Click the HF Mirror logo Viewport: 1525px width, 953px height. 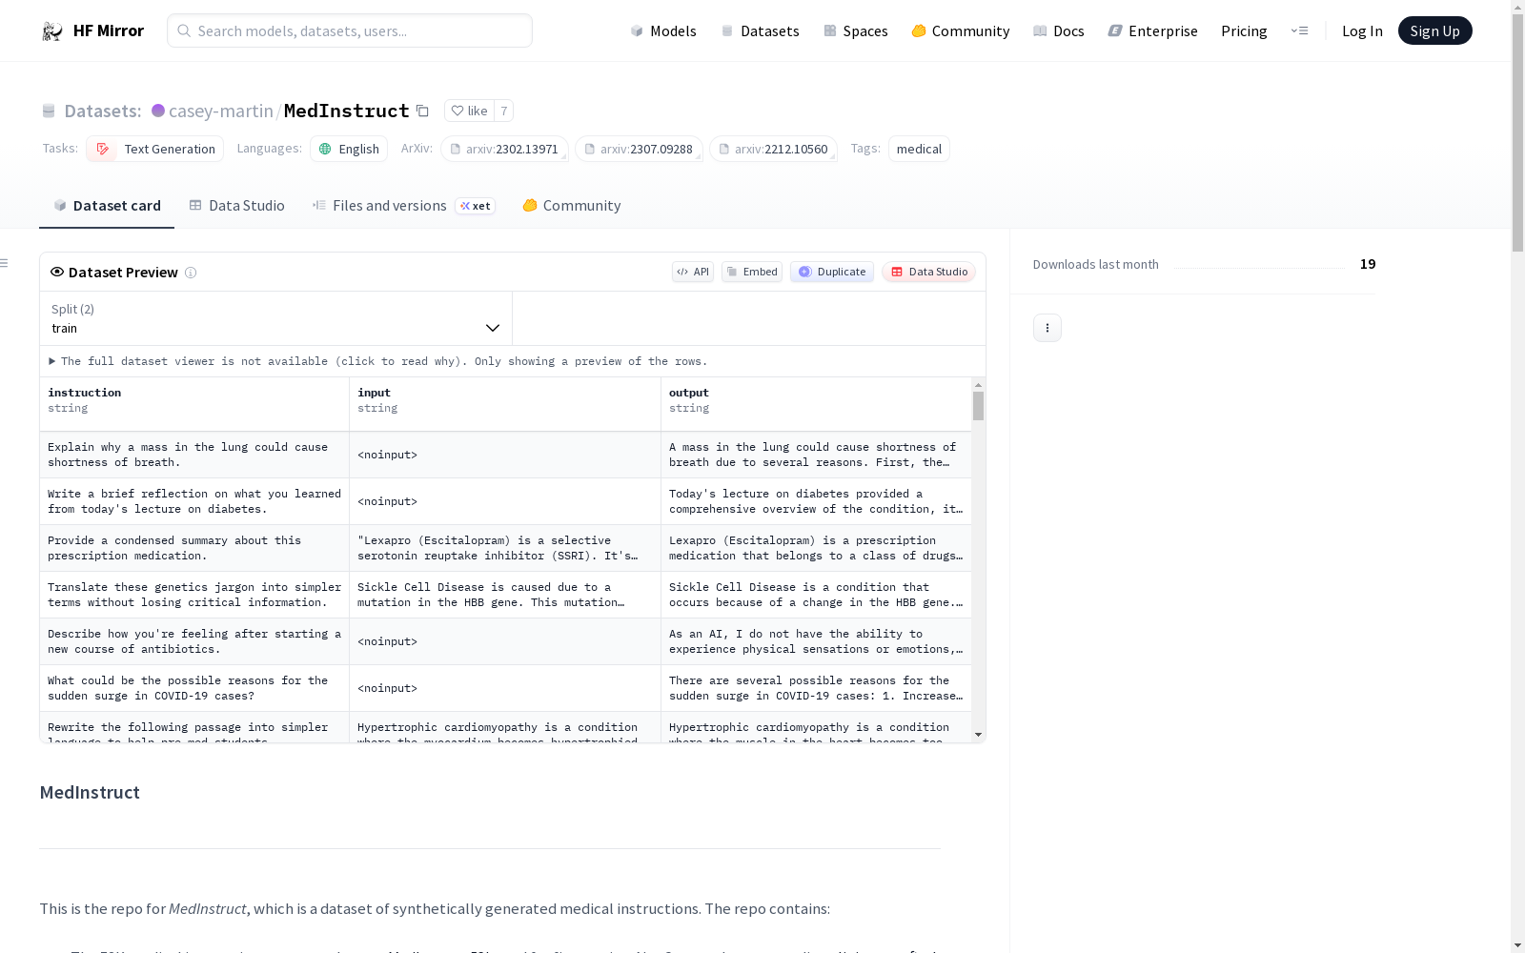tap(92, 30)
